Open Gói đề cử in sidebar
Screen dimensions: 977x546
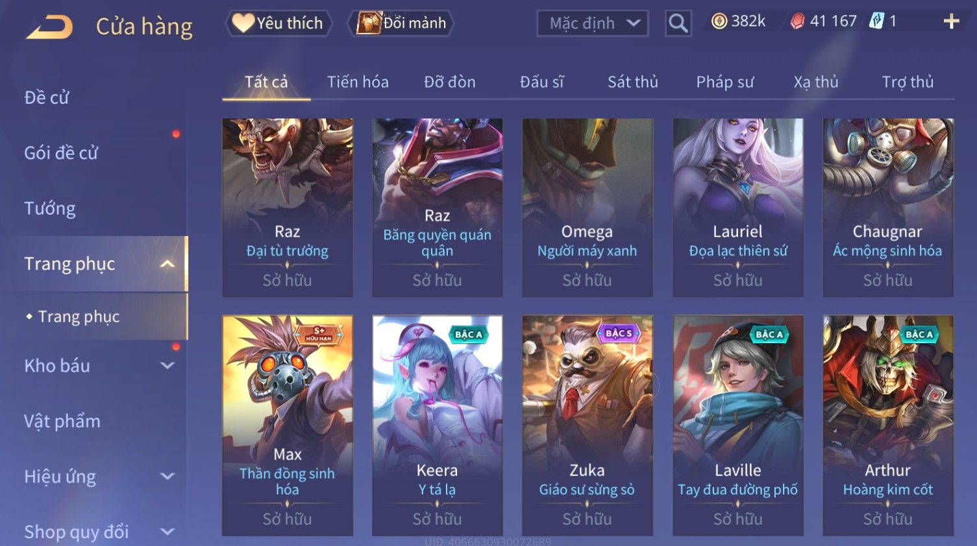(61, 153)
